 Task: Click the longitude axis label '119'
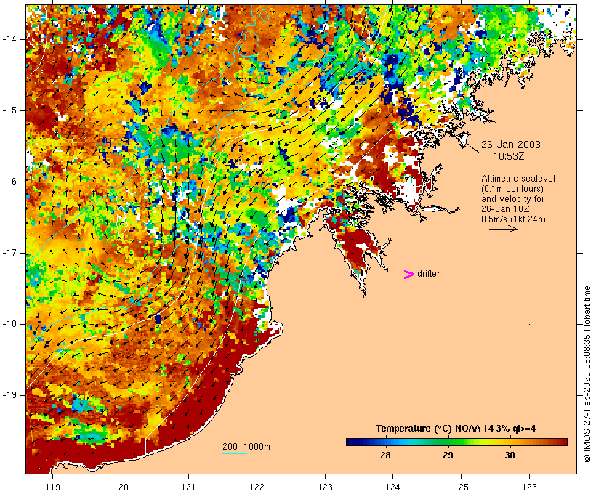point(52,487)
